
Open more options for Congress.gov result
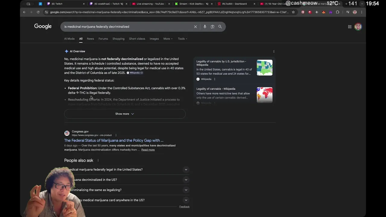pyautogui.click(x=116, y=135)
